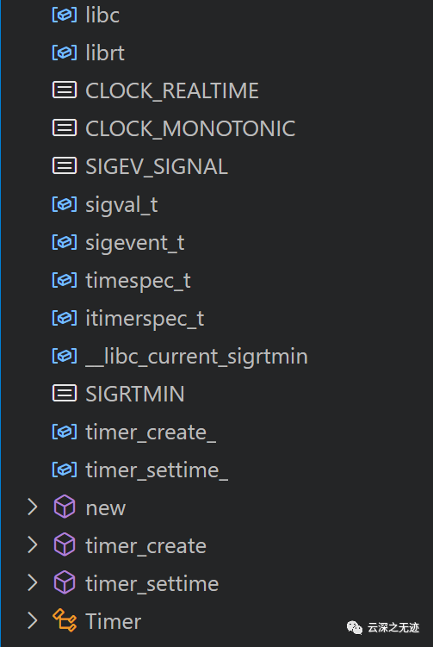The width and height of the screenshot is (433, 647).
Task: Select the sigval_t symbol
Action: (x=121, y=205)
